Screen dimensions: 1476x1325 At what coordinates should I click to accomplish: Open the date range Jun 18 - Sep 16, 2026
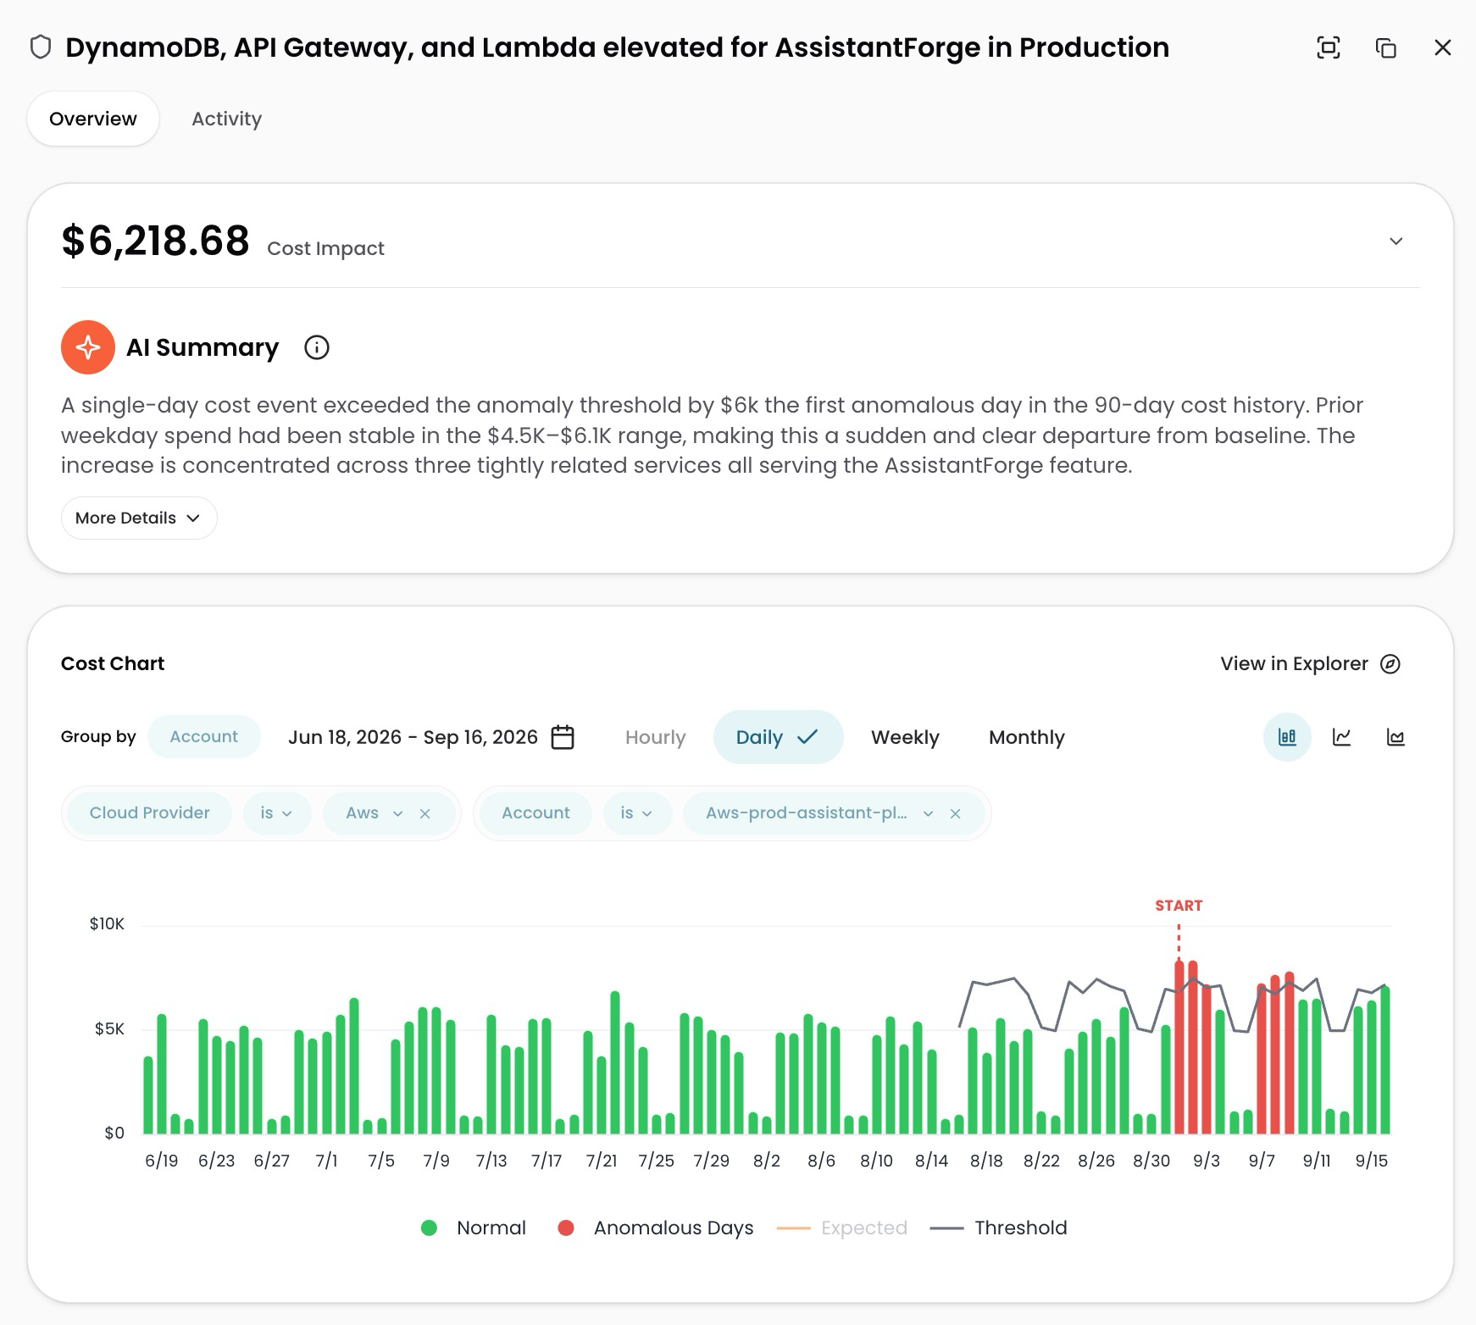click(x=431, y=737)
